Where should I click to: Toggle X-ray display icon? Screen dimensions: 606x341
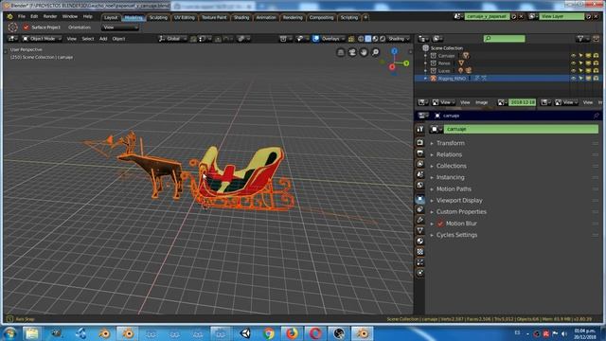351,39
